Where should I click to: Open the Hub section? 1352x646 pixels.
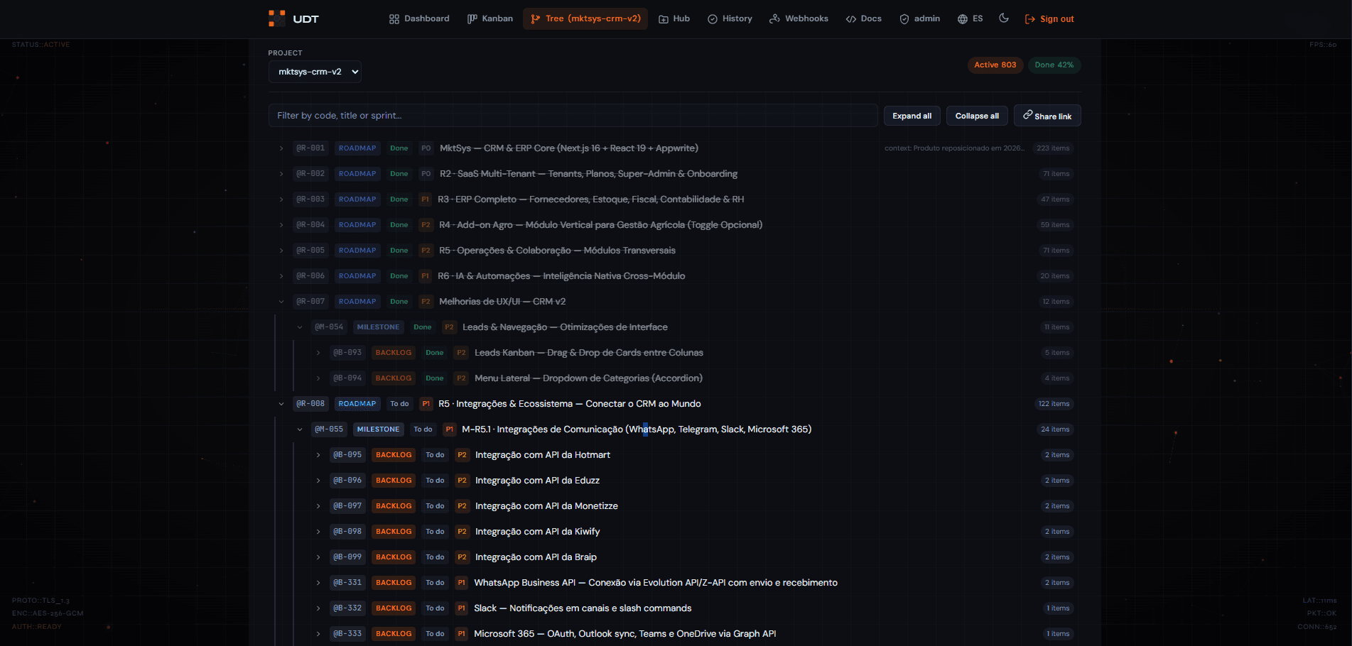click(x=674, y=18)
